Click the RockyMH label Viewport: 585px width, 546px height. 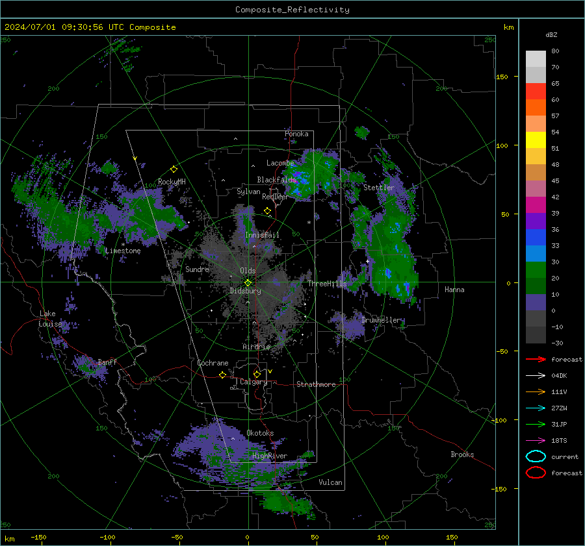(x=172, y=182)
